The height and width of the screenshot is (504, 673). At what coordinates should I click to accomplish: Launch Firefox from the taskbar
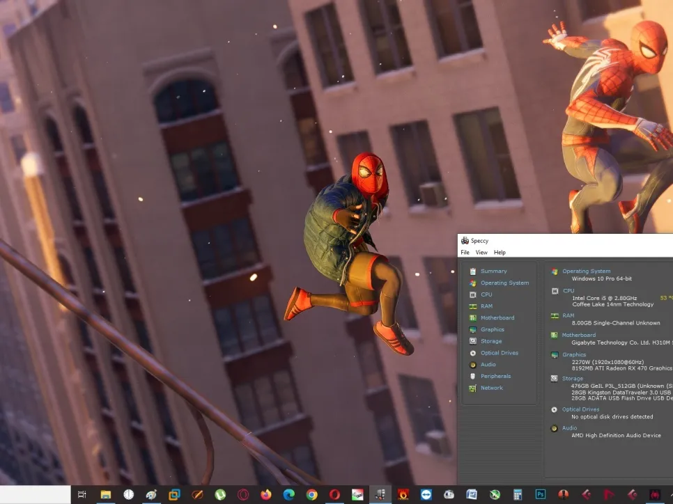[x=266, y=494]
